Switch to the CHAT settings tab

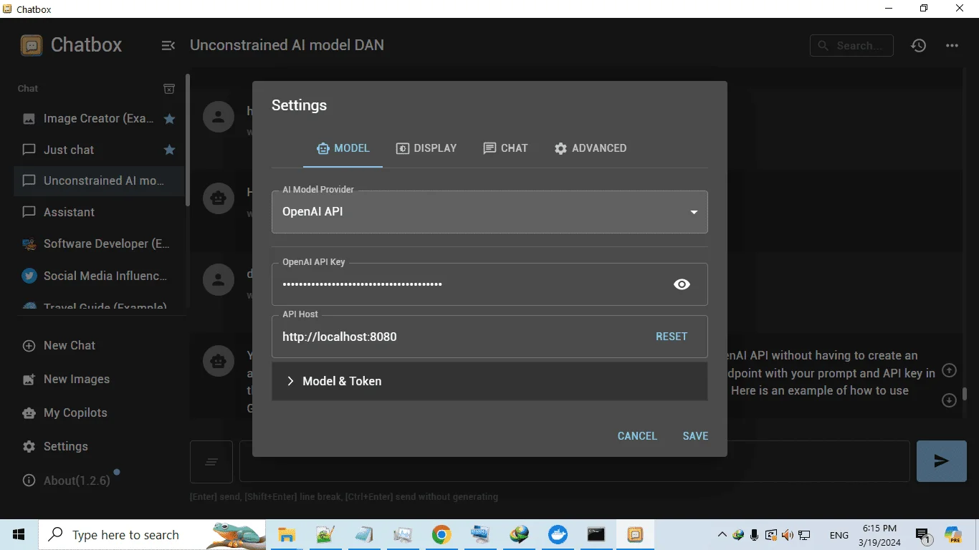(505, 148)
